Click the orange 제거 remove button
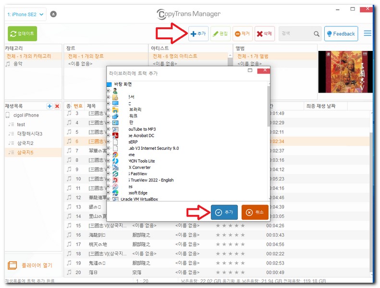380x288 pixels. [x=242, y=34]
